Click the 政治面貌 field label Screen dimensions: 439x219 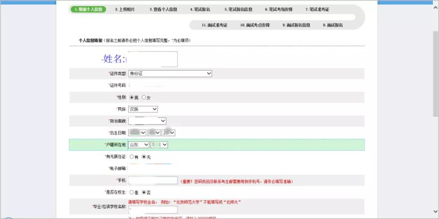tap(118, 121)
